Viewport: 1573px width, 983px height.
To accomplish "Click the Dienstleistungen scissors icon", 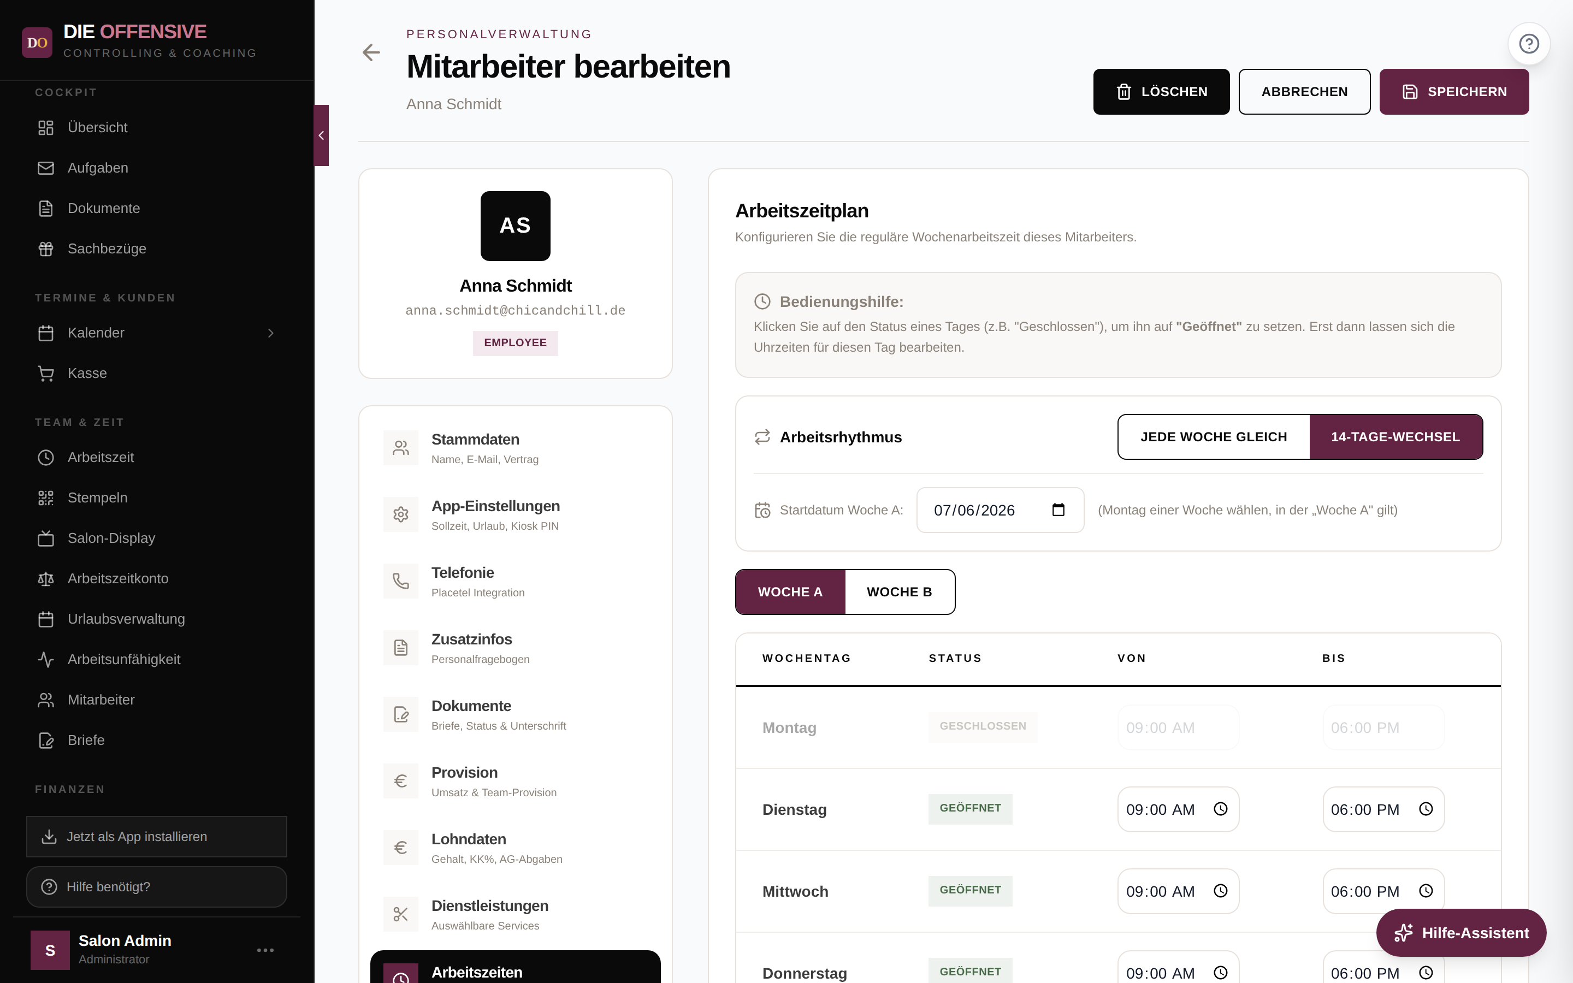I will [400, 914].
